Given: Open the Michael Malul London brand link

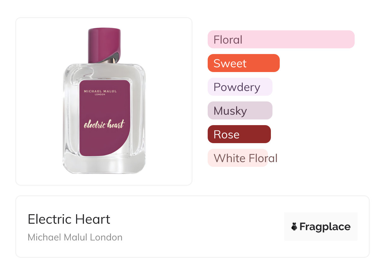Looking at the screenshot, I should tap(75, 237).
